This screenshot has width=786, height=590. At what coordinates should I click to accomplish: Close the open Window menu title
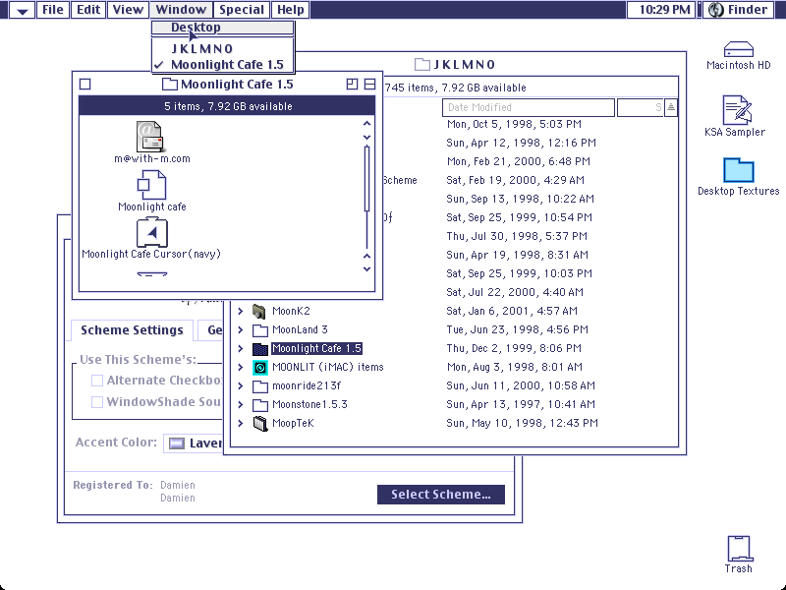pos(181,10)
